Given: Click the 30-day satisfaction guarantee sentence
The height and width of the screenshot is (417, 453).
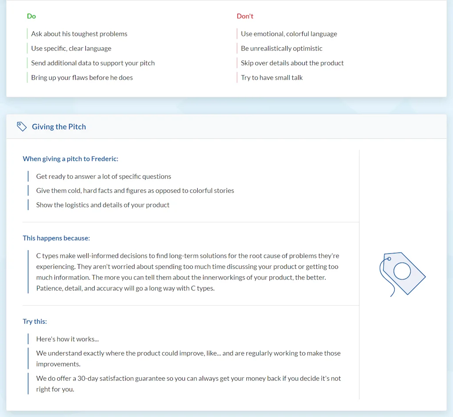Looking at the screenshot, I should [188, 383].
